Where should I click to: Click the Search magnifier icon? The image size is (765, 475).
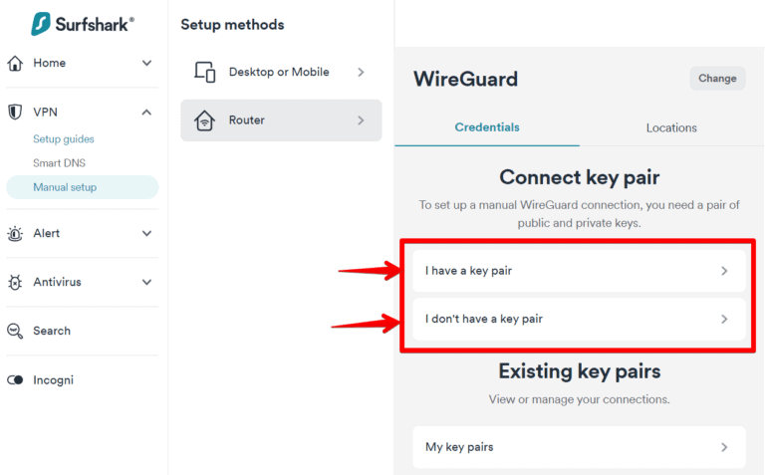click(15, 332)
